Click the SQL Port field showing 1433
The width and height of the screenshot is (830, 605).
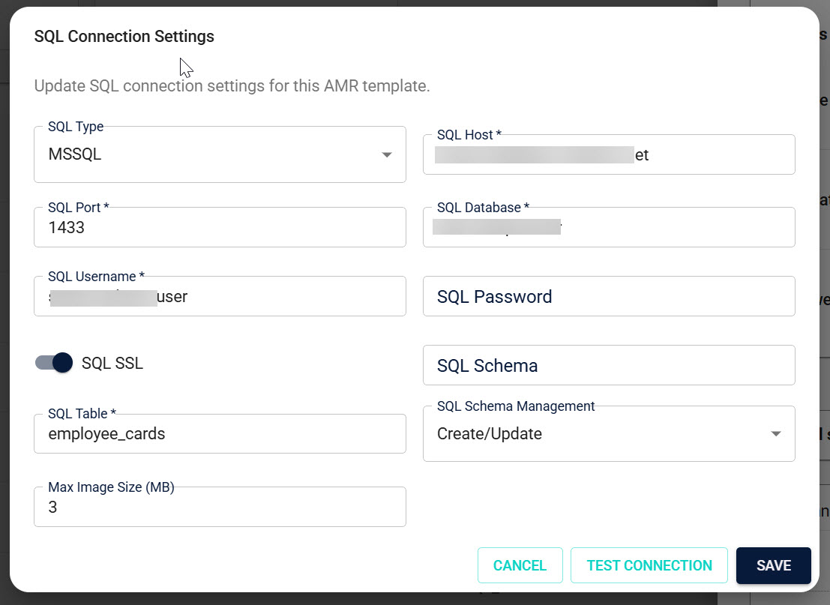pos(220,227)
